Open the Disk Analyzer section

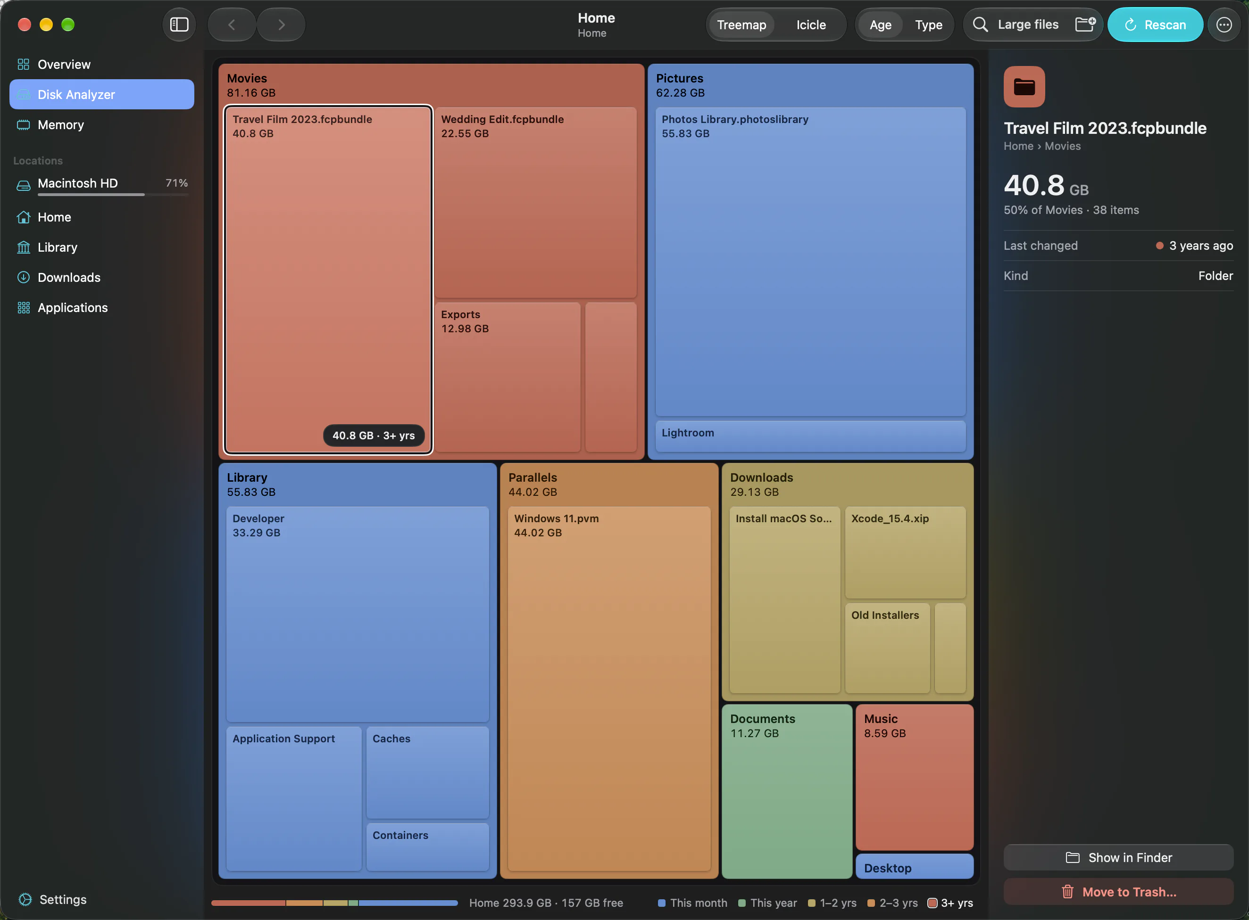click(x=102, y=95)
